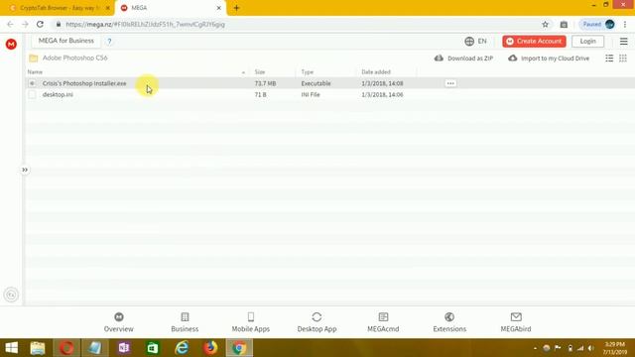The image size is (635, 357).
Task: Open the Overview footer item
Action: point(119,322)
